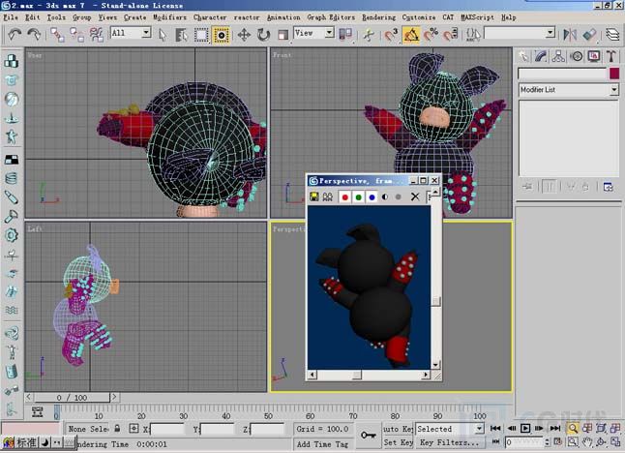625x453 pixels.
Task: Open the reactor menu
Action: (x=247, y=17)
